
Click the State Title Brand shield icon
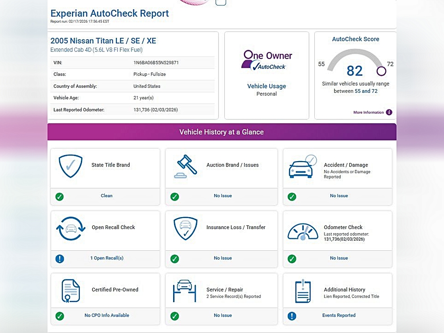(x=71, y=166)
